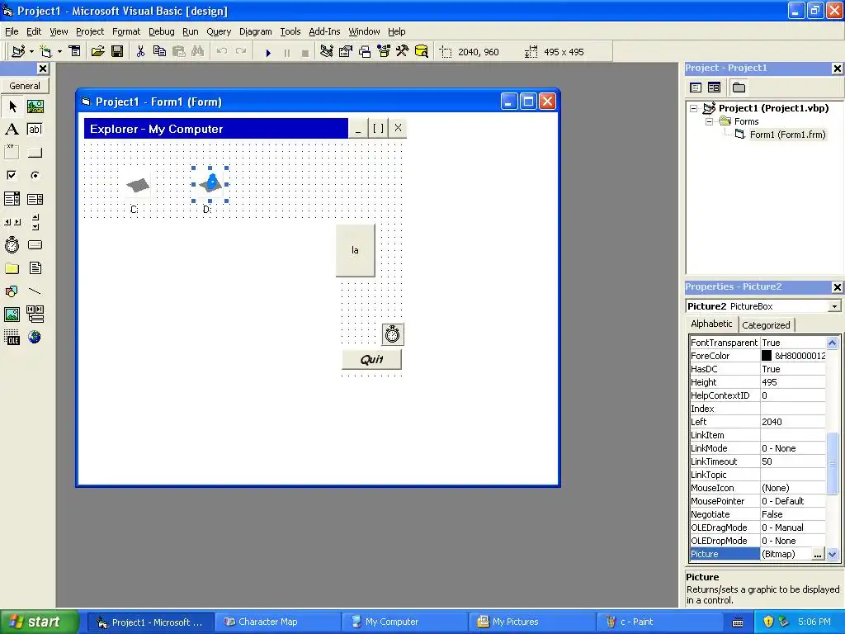Open the Debug menu
This screenshot has width=845, height=634.
click(x=161, y=31)
